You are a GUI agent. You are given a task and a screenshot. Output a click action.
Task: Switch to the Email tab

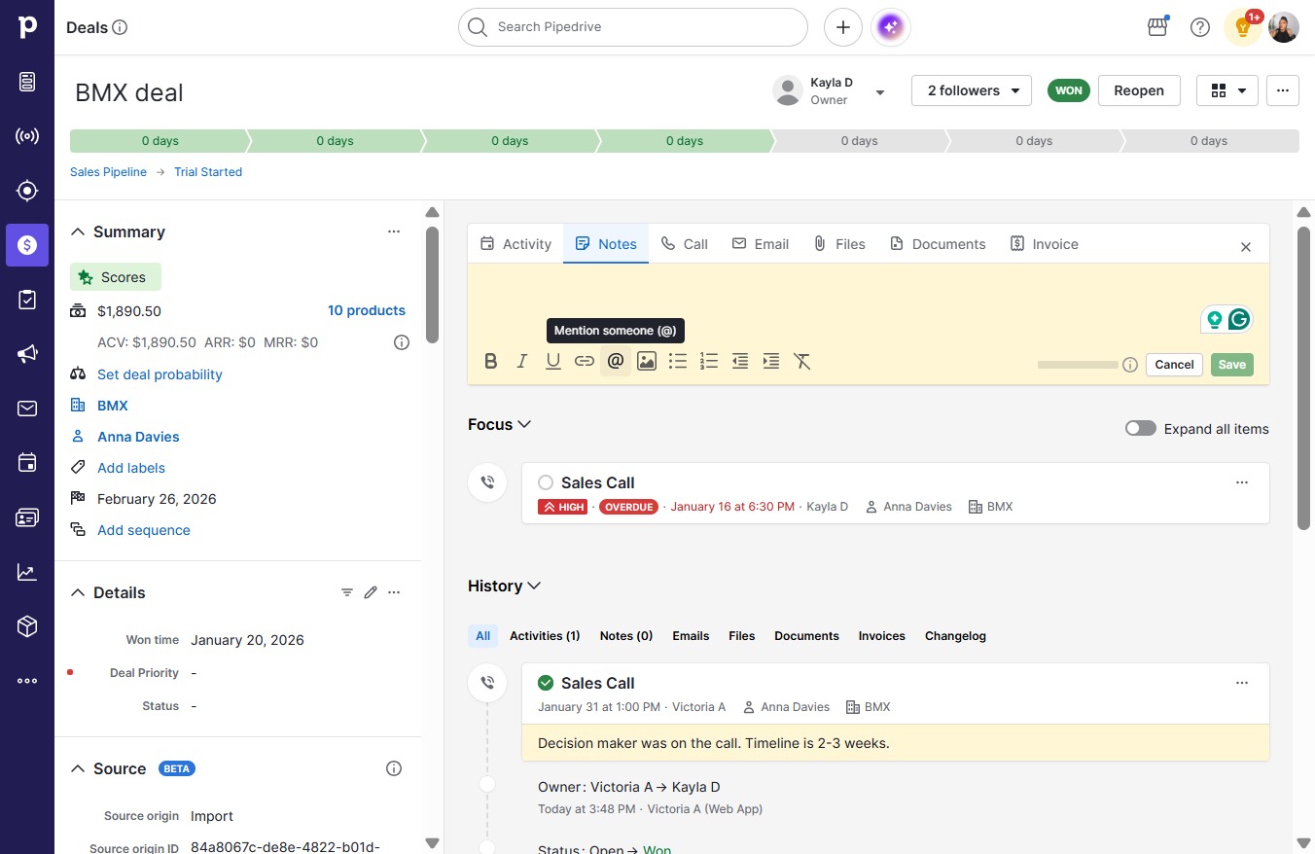[x=761, y=244]
